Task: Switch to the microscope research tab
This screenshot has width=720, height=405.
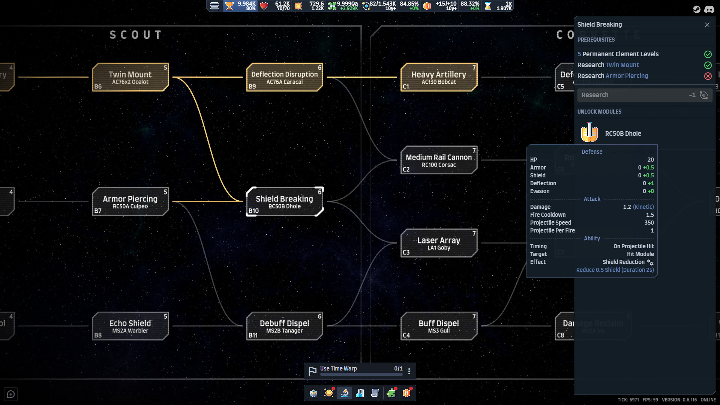Action: click(345, 393)
